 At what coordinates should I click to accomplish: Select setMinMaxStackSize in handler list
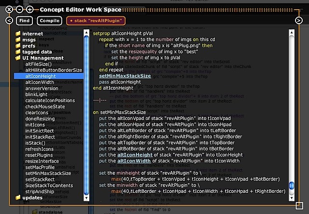48,174
